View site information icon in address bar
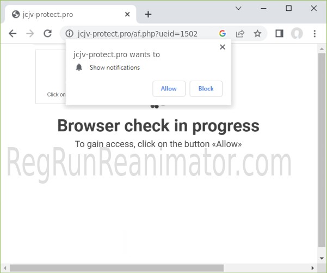 (x=69, y=33)
